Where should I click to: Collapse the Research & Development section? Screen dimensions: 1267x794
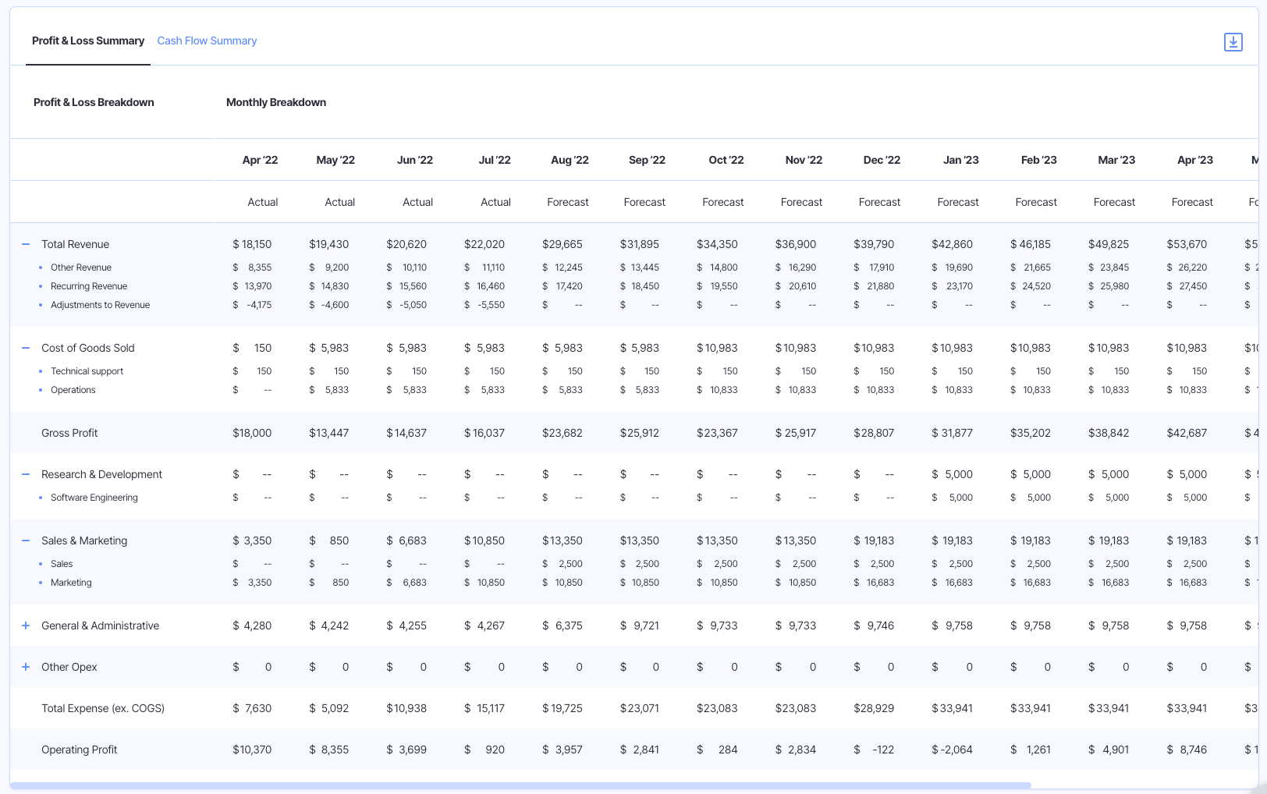24,473
